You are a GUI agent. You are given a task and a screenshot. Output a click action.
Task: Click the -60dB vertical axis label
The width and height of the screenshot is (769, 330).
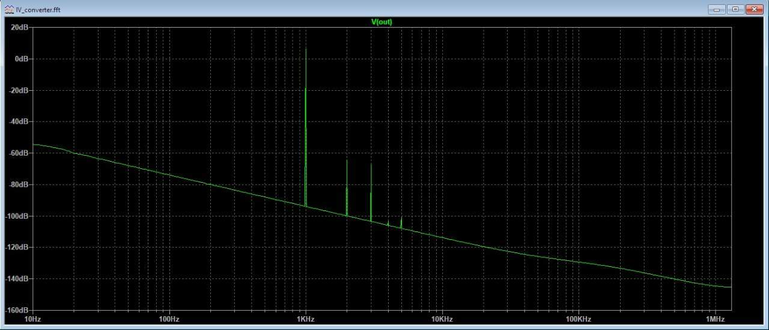click(x=19, y=153)
